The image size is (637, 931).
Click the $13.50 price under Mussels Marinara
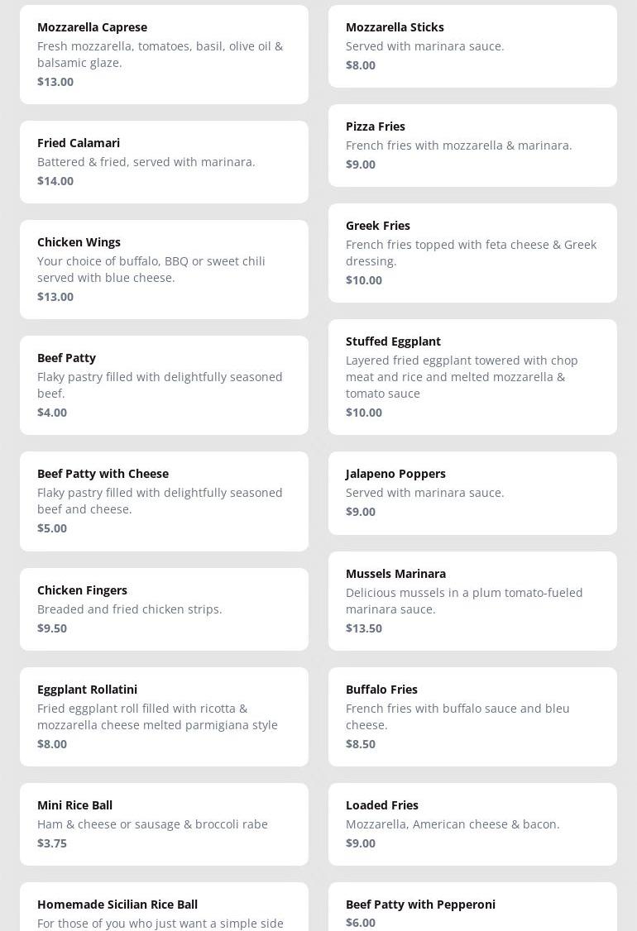[364, 628]
